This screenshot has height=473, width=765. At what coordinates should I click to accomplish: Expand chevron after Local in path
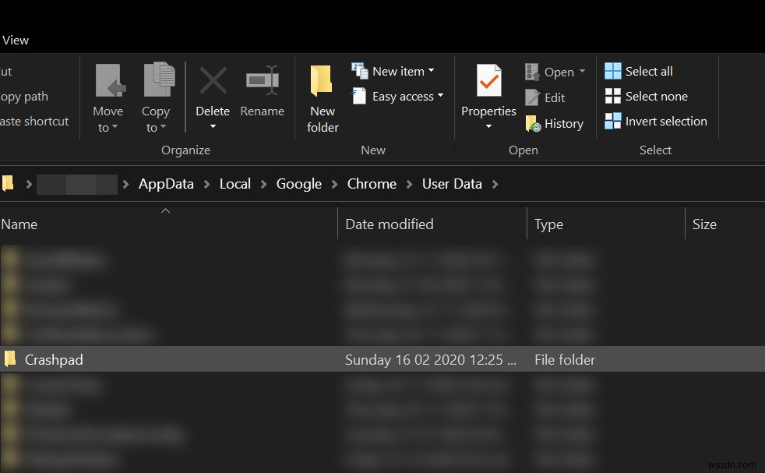pyautogui.click(x=263, y=184)
